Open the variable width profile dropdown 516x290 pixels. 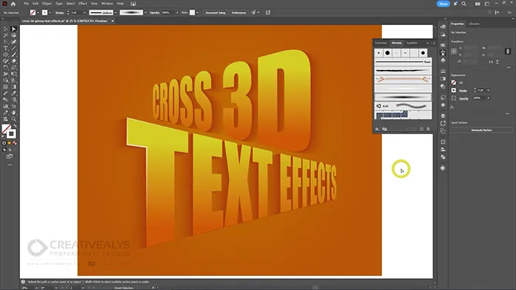coord(116,13)
